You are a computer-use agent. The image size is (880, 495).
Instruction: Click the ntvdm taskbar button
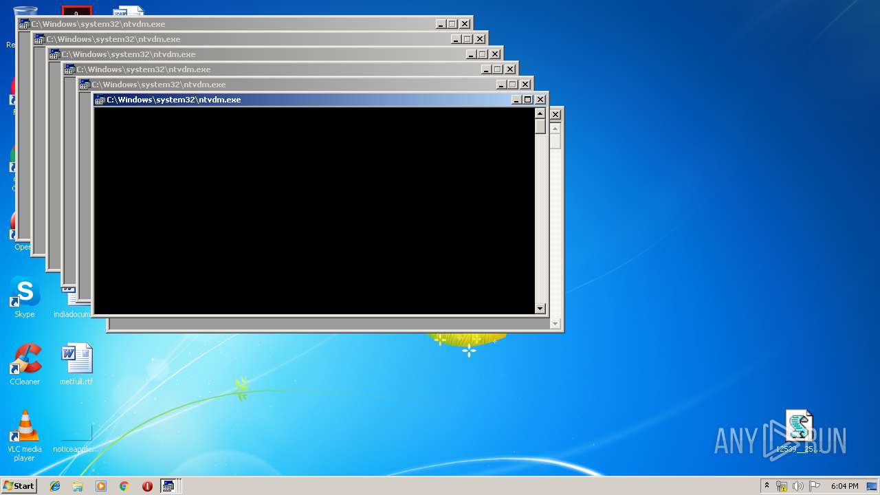click(169, 486)
